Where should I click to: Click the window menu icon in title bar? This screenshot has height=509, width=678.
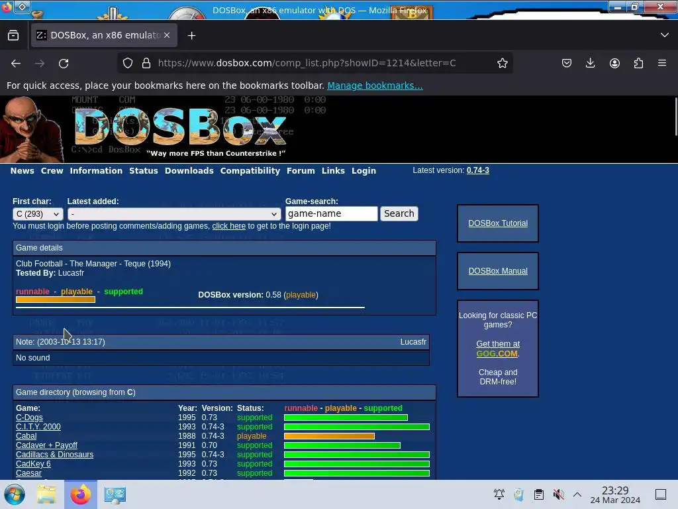point(22,7)
